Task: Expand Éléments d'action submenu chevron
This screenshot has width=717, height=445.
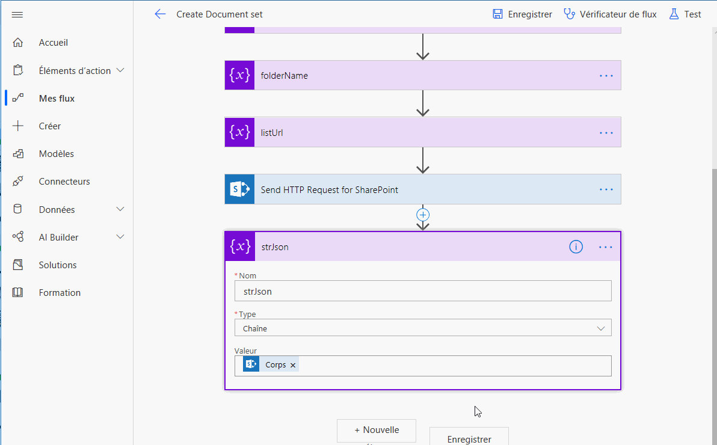Action: [x=120, y=70]
